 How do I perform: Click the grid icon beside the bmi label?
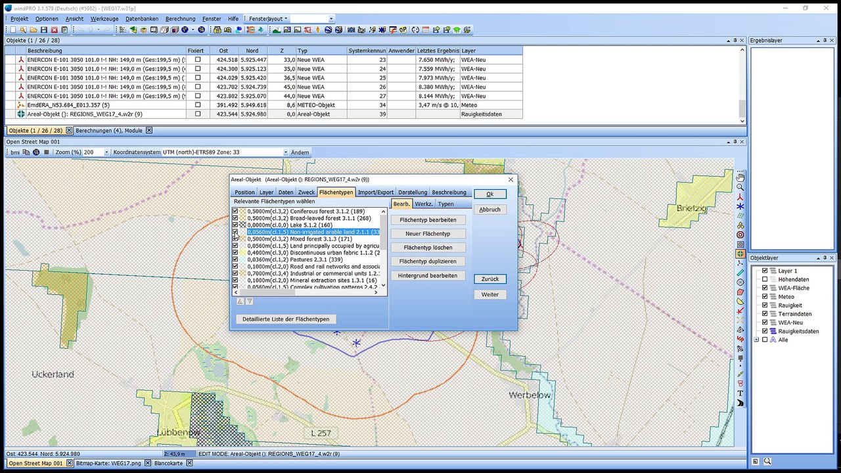(47, 152)
